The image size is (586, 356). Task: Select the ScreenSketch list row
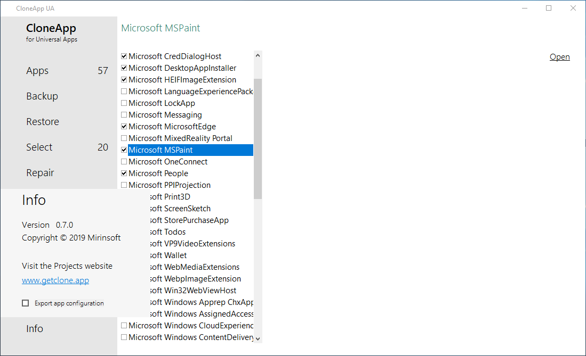click(202, 209)
